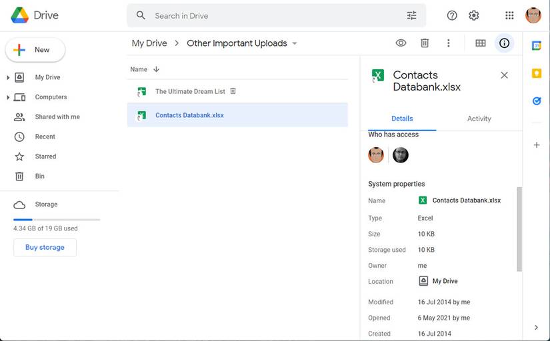Viewport: 550px width, 341px height.
Task: Click the Excel type value
Action: pyautogui.click(x=425, y=218)
